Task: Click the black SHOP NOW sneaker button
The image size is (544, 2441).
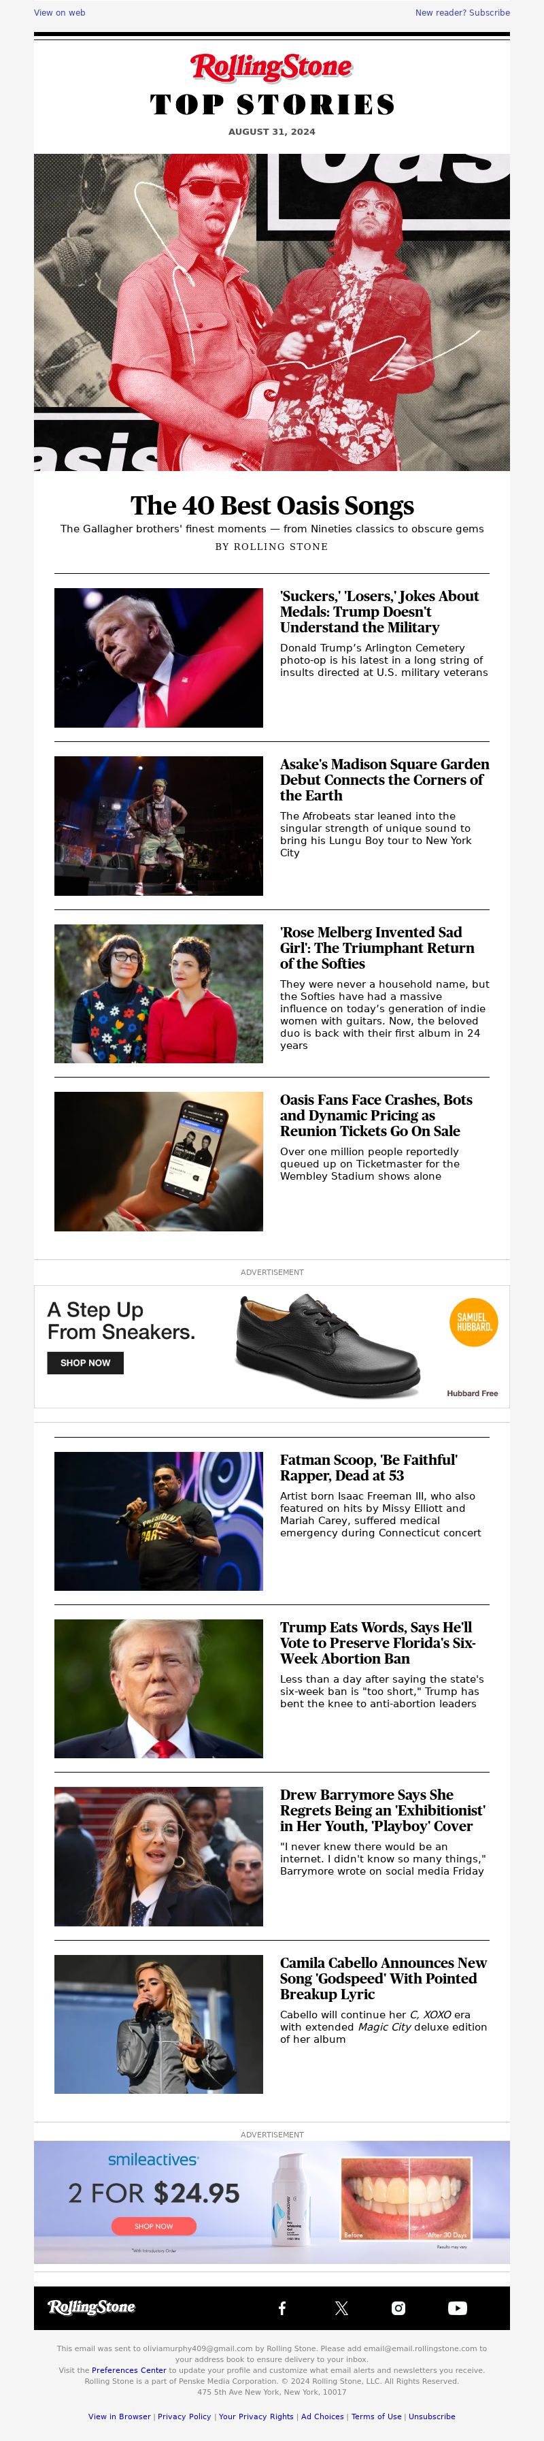Action: pos(85,1363)
